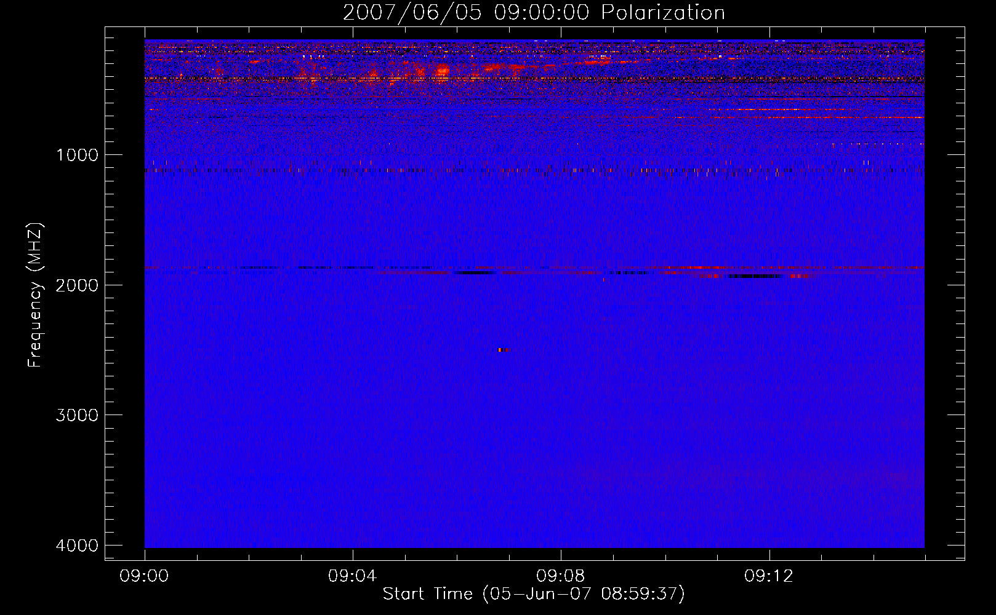Click the 09:04 time tick label
996x615 pixels.
tap(352, 576)
